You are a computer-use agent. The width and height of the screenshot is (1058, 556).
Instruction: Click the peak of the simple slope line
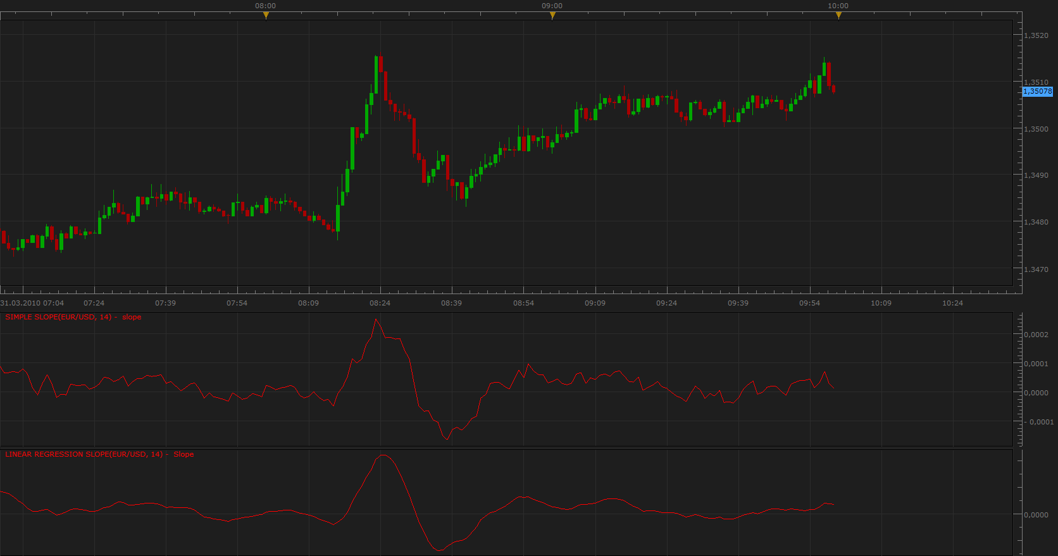[x=376, y=319]
